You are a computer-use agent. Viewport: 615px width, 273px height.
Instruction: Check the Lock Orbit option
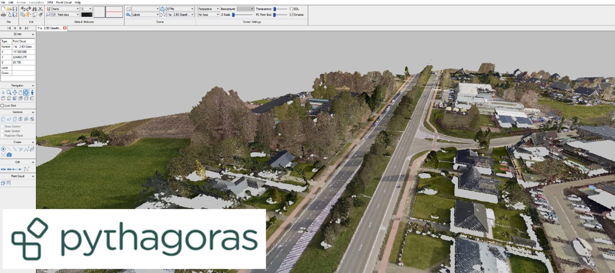click(3, 106)
